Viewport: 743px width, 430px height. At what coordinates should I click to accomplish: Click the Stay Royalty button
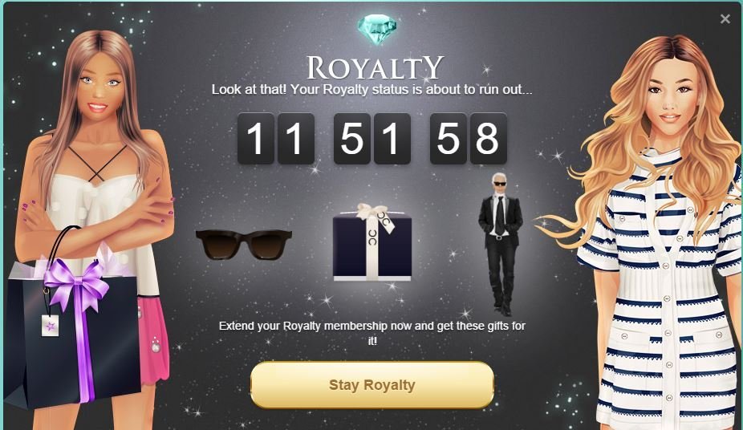pyautogui.click(x=372, y=384)
